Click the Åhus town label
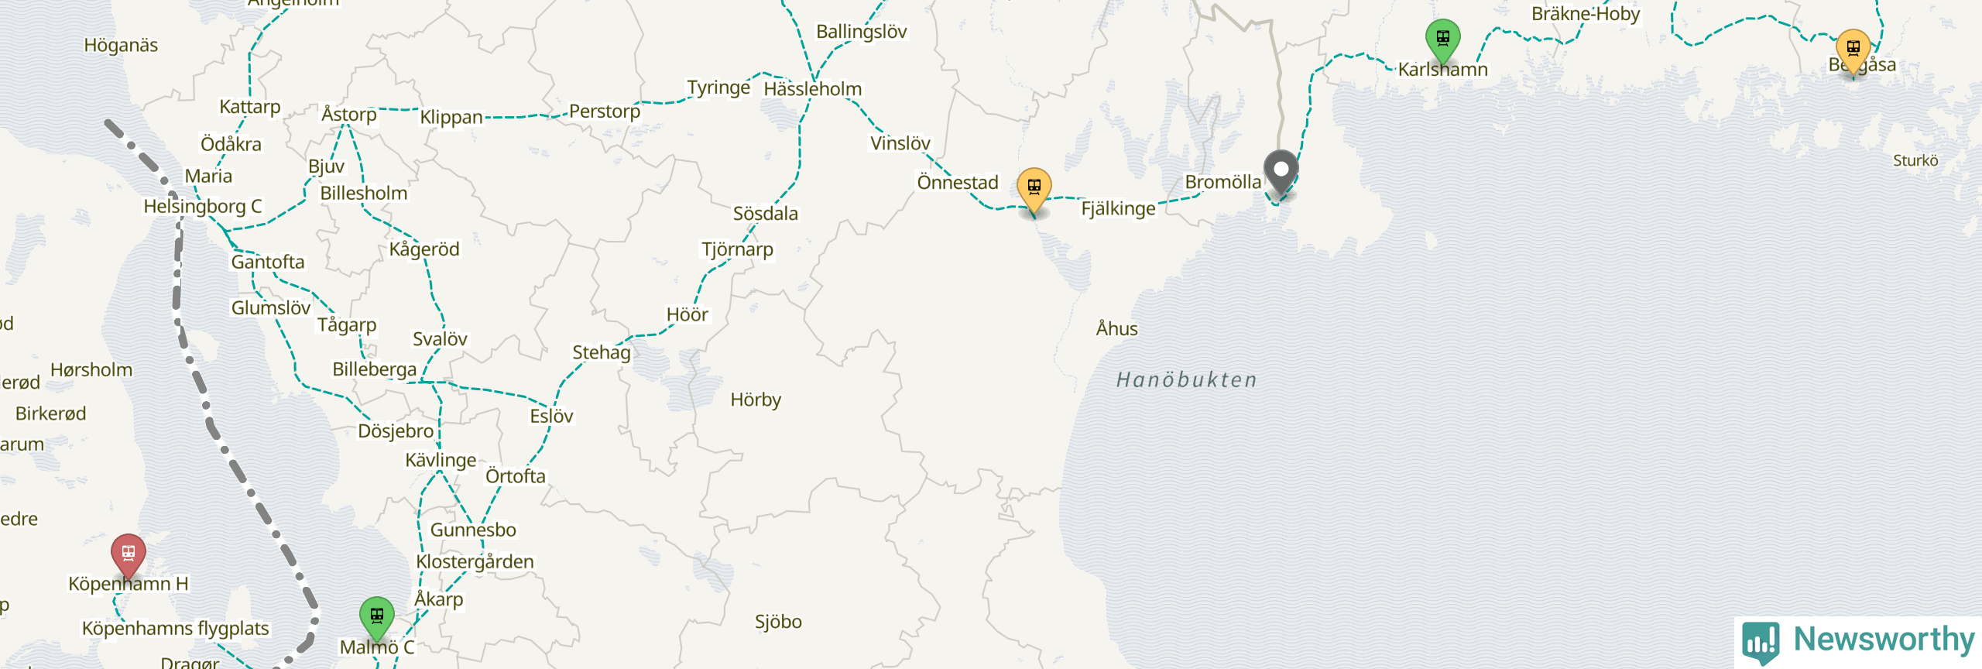1982x669 pixels. (x=1116, y=329)
